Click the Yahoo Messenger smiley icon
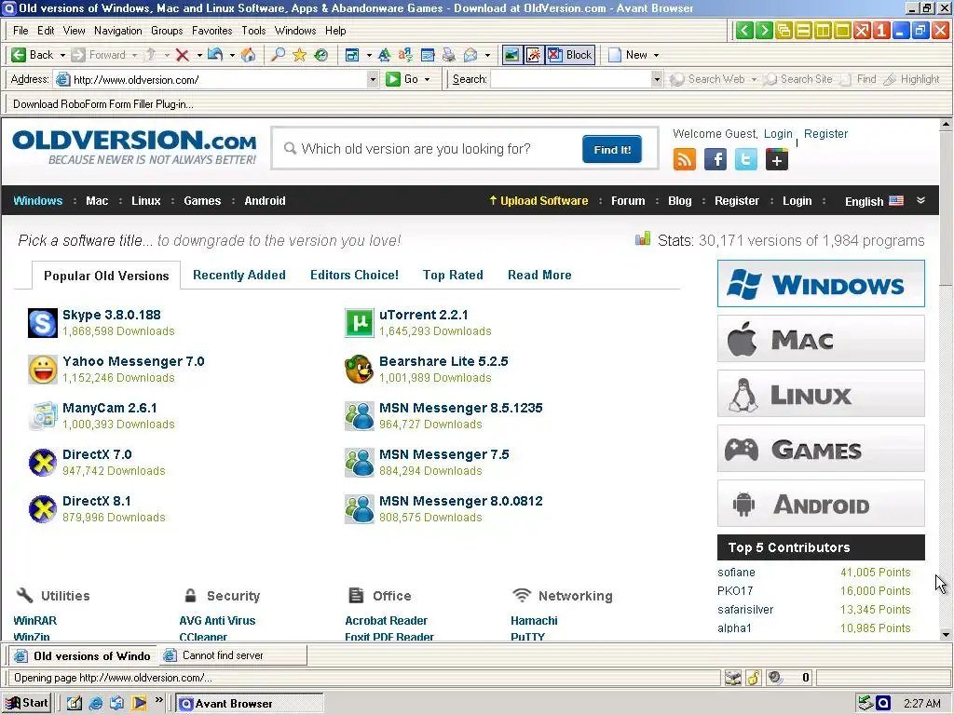954x715 pixels. click(x=43, y=370)
